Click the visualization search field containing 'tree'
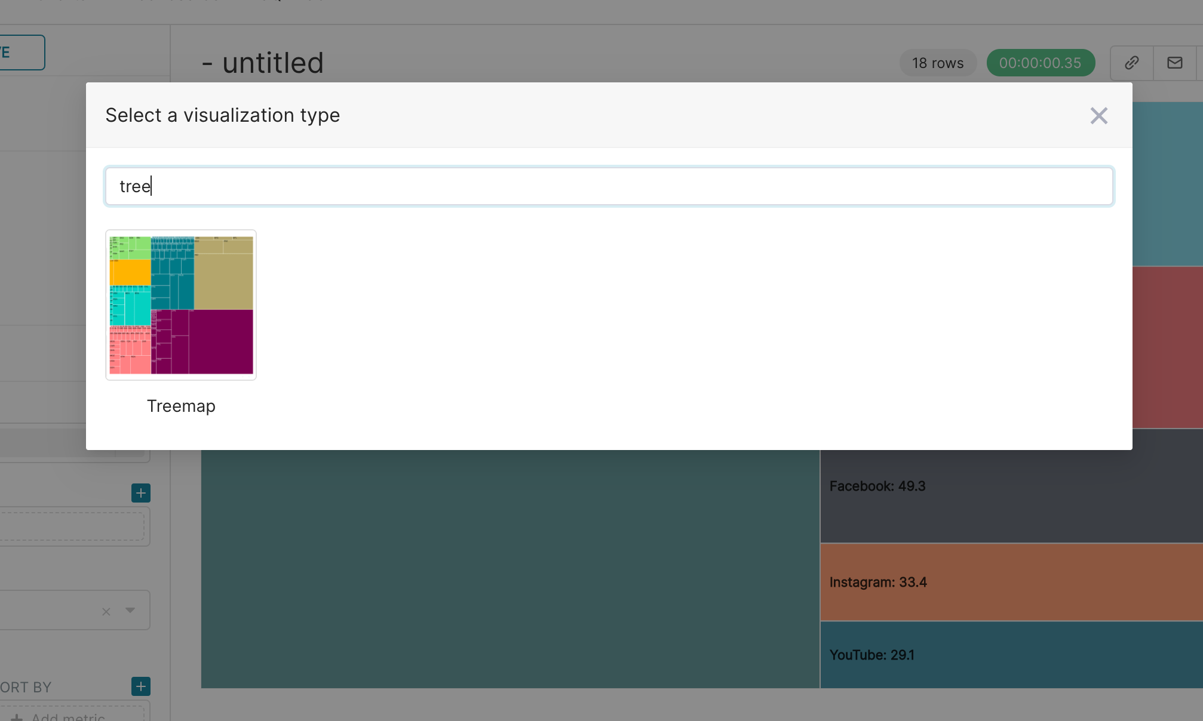Viewport: 1203px width, 721px height. click(x=608, y=186)
